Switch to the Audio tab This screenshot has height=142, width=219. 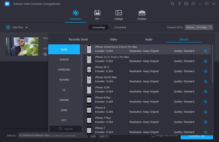coord(149,40)
